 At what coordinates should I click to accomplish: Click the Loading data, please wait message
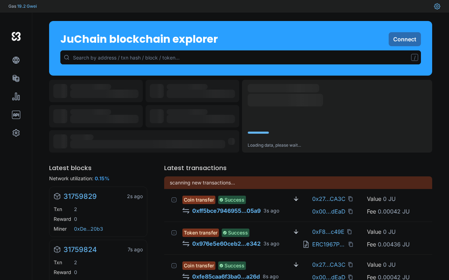click(274, 145)
